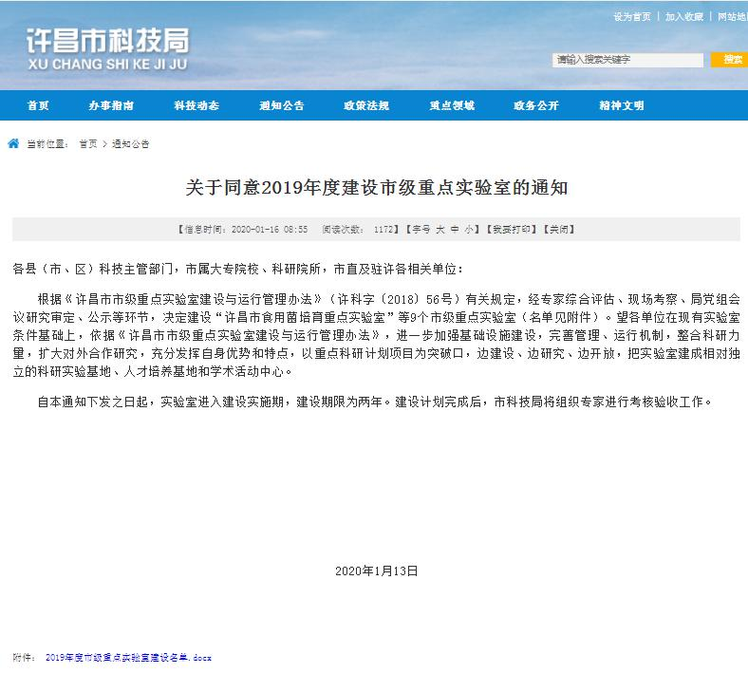
Task: Click the article title 关于同意2019年度建设市级重点实验室的通知
Action: click(377, 187)
